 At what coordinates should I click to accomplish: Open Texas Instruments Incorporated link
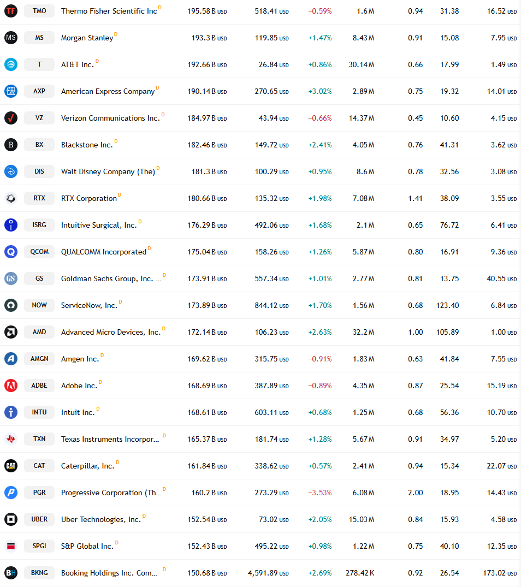[x=110, y=440]
